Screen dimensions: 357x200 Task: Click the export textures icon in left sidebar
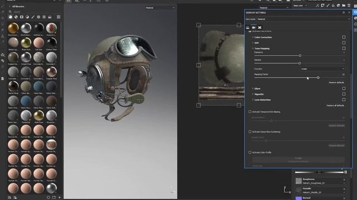click(3, 55)
